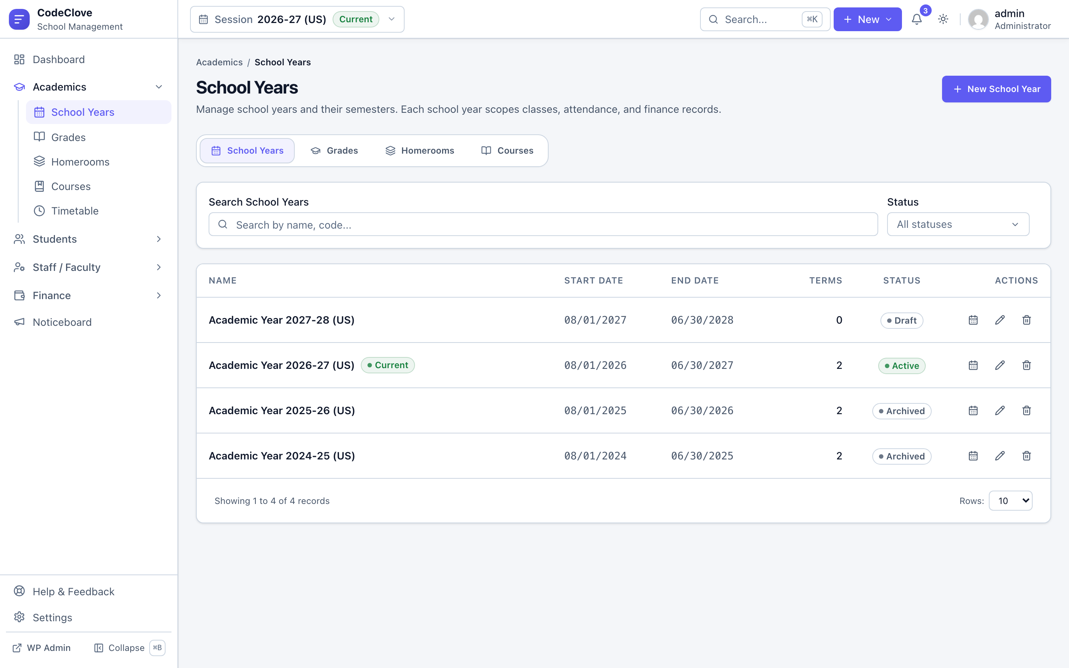Collapse the Academics sidebar section
The image size is (1069, 668).
pyautogui.click(x=89, y=87)
